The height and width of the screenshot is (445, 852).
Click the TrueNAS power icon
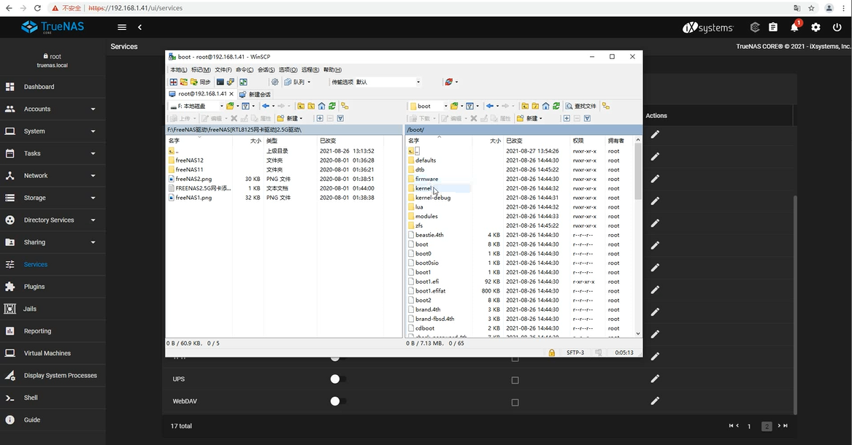[837, 28]
